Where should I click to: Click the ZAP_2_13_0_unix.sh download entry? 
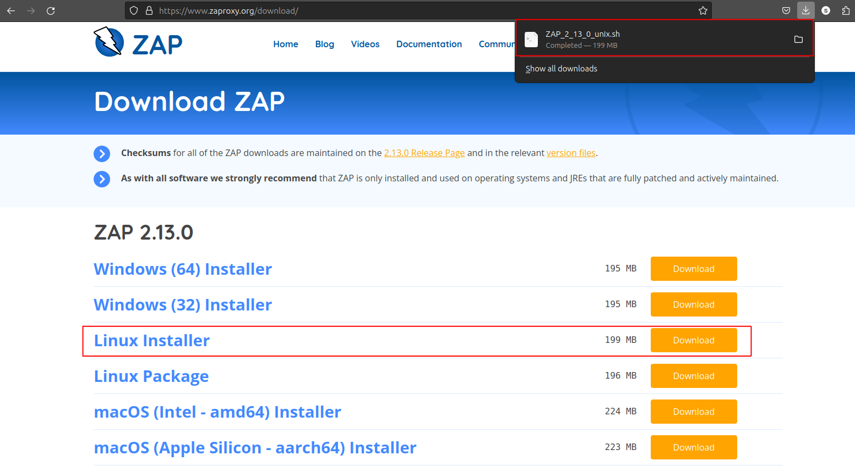pos(664,39)
